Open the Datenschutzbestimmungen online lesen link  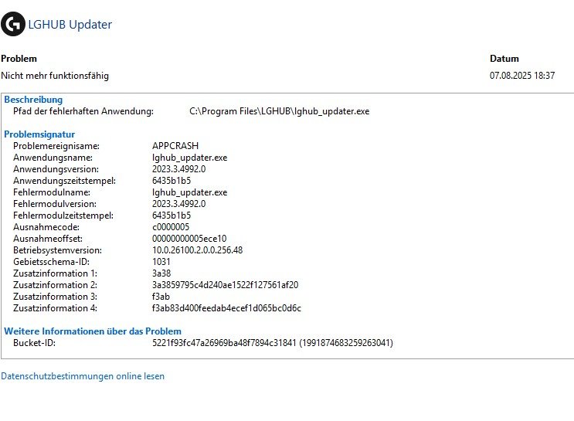point(83,376)
